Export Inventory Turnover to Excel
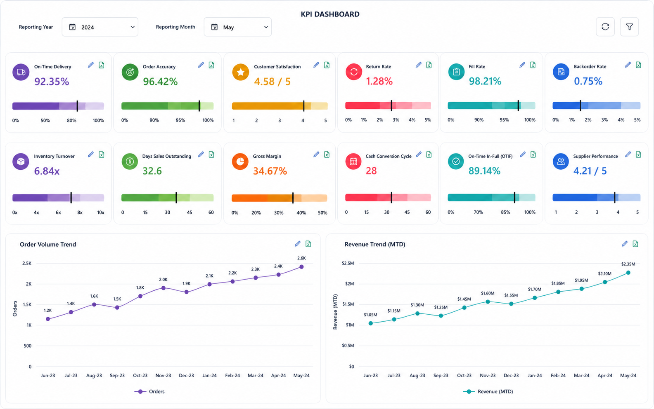Viewport: 654px width, 409px height. click(102, 154)
